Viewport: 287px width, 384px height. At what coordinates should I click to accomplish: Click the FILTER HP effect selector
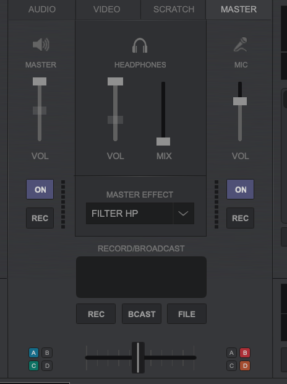(129, 213)
